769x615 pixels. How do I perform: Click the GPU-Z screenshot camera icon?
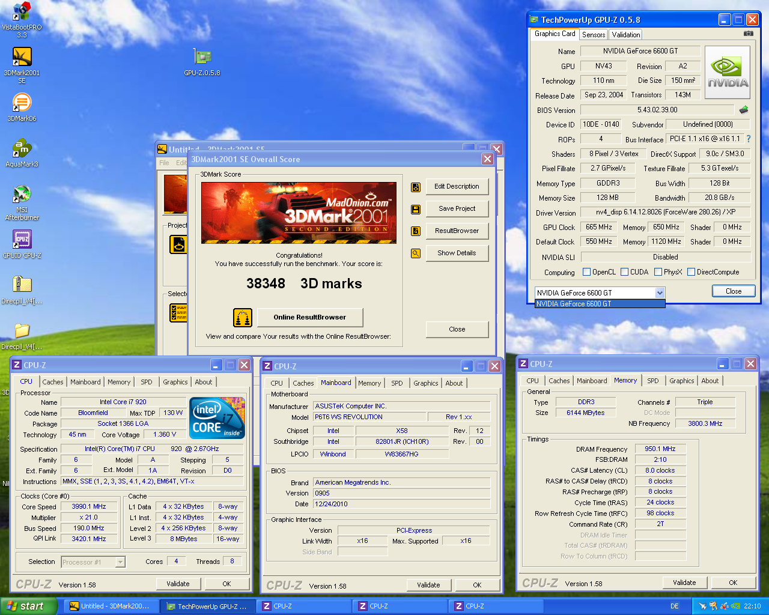(748, 34)
